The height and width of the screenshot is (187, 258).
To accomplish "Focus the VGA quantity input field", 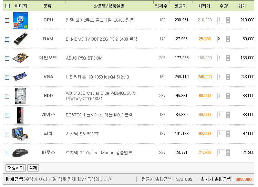I will [221, 77].
